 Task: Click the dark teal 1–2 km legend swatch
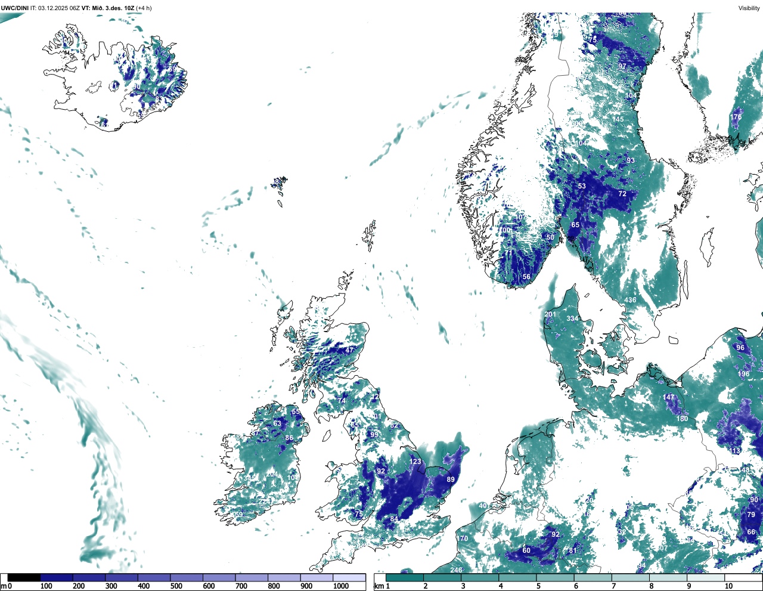405,577
